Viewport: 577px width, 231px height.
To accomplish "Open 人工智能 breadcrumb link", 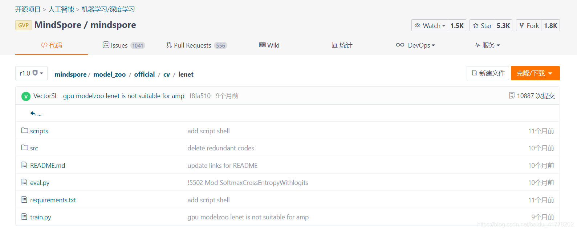I will (x=61, y=9).
